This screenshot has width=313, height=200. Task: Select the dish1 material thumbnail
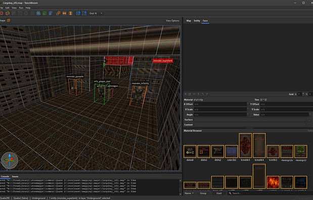click(x=204, y=152)
